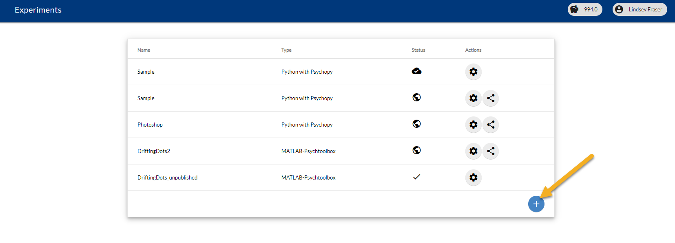Viewport: 675px width, 243px height.
Task: Select the DriftingDots_unpublished experiment name
Action: 167,178
